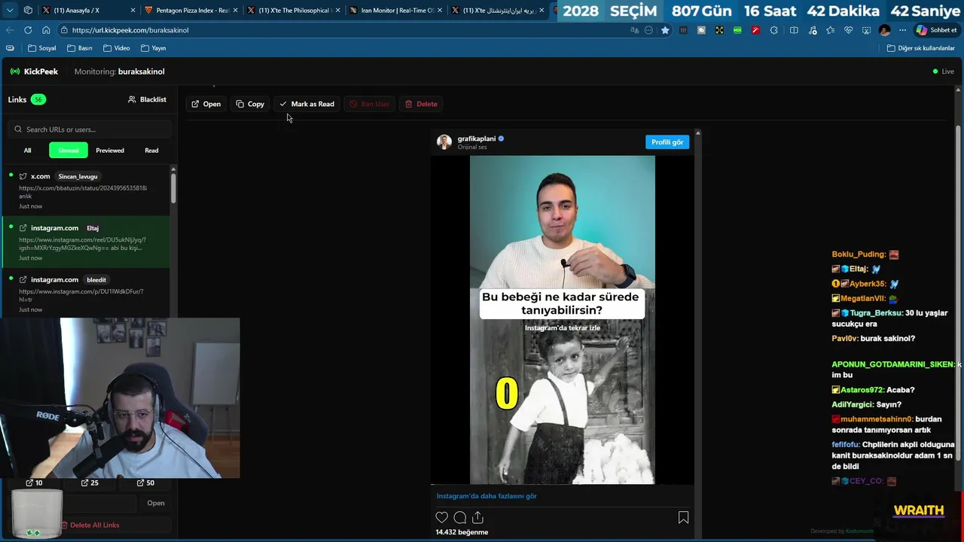Viewport: 964px width, 542px height.
Task: Open Diğer sık kullanılanlar folder
Action: (x=921, y=48)
